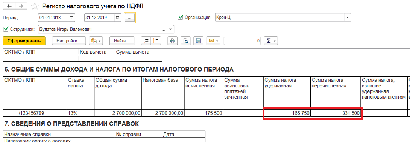Image resolution: width=410 pixels, height=142 pixels.
Task: Open print preview with magnifier icon
Action: click(186, 40)
